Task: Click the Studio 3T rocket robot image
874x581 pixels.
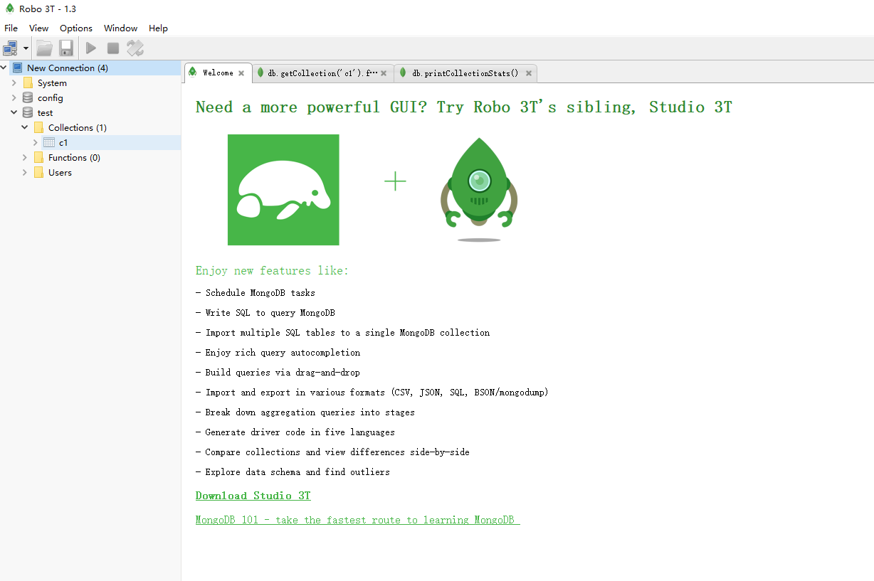Action: (x=479, y=189)
